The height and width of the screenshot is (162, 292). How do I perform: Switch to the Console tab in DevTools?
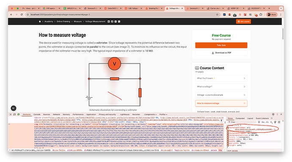[37, 114]
